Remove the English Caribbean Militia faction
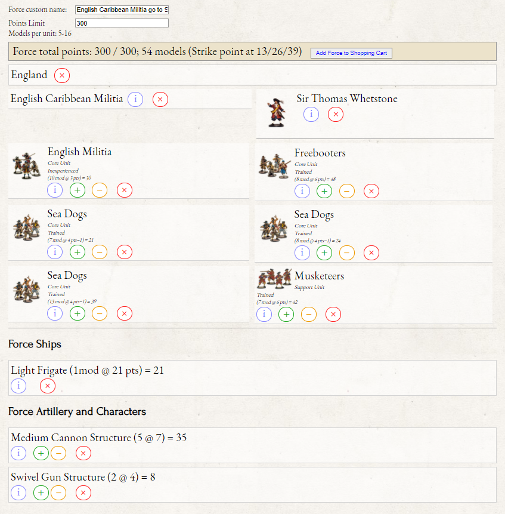The image size is (505, 514). [x=160, y=99]
